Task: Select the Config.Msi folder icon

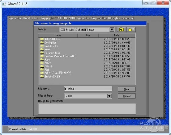Action: coord(42,42)
